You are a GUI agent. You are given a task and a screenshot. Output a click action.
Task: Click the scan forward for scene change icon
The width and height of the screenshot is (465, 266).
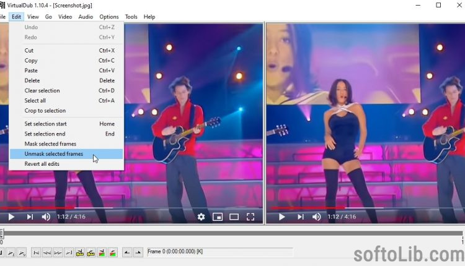coord(113,253)
